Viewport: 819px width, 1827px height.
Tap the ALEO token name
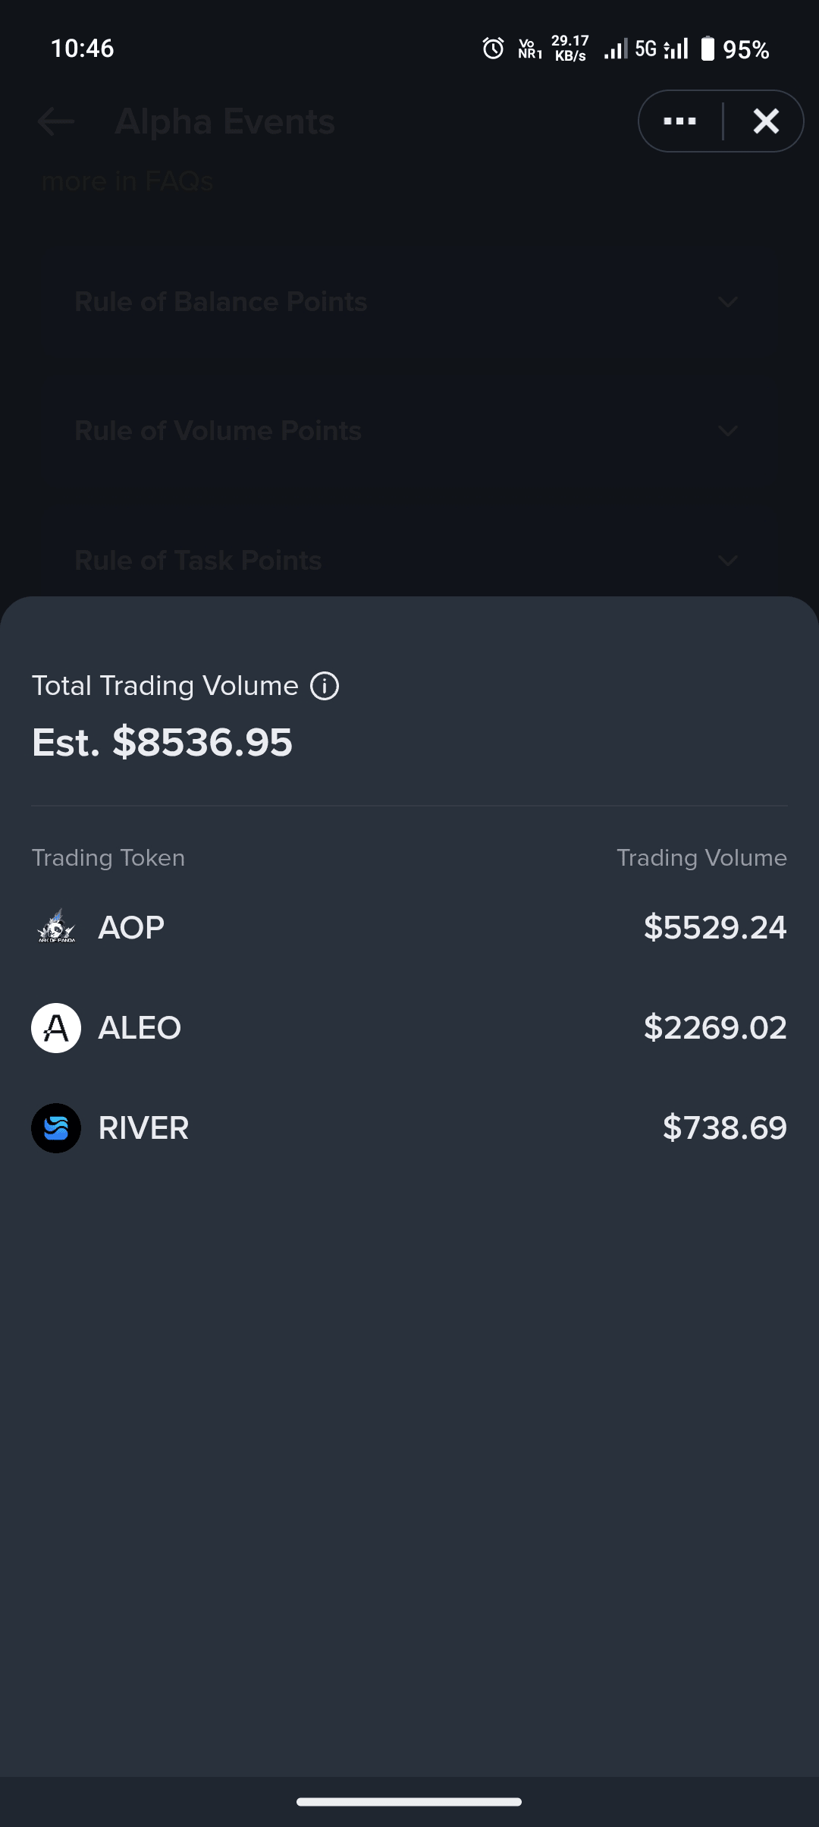click(140, 1027)
